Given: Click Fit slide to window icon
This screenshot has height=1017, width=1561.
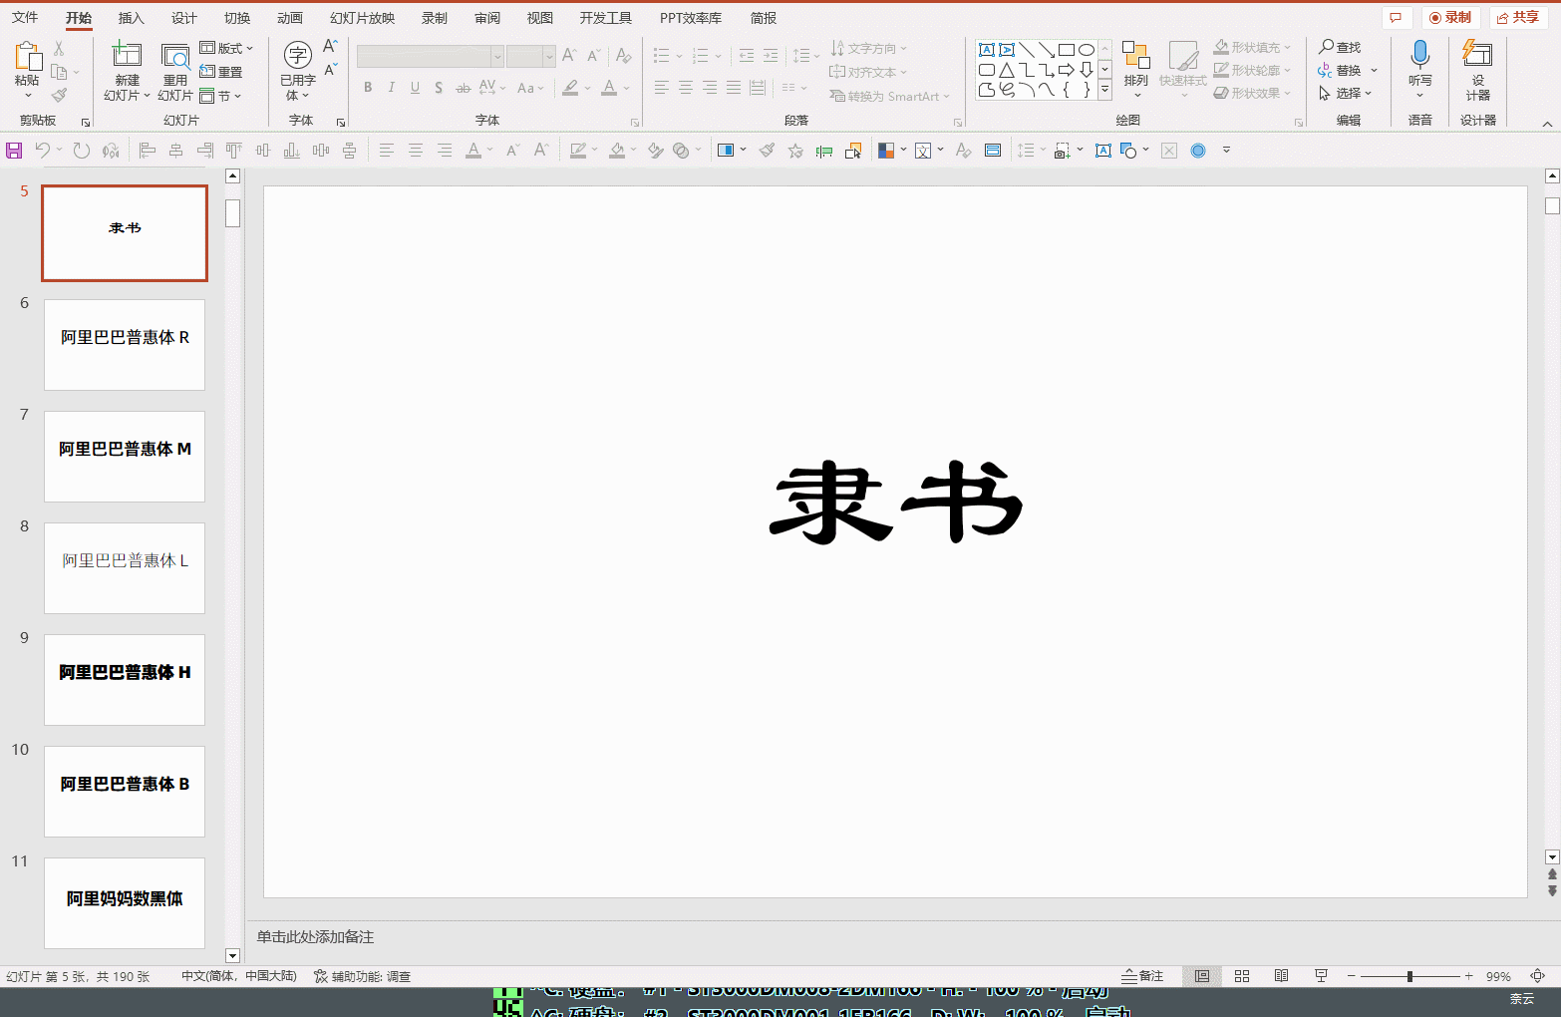Looking at the screenshot, I should [x=1538, y=976].
